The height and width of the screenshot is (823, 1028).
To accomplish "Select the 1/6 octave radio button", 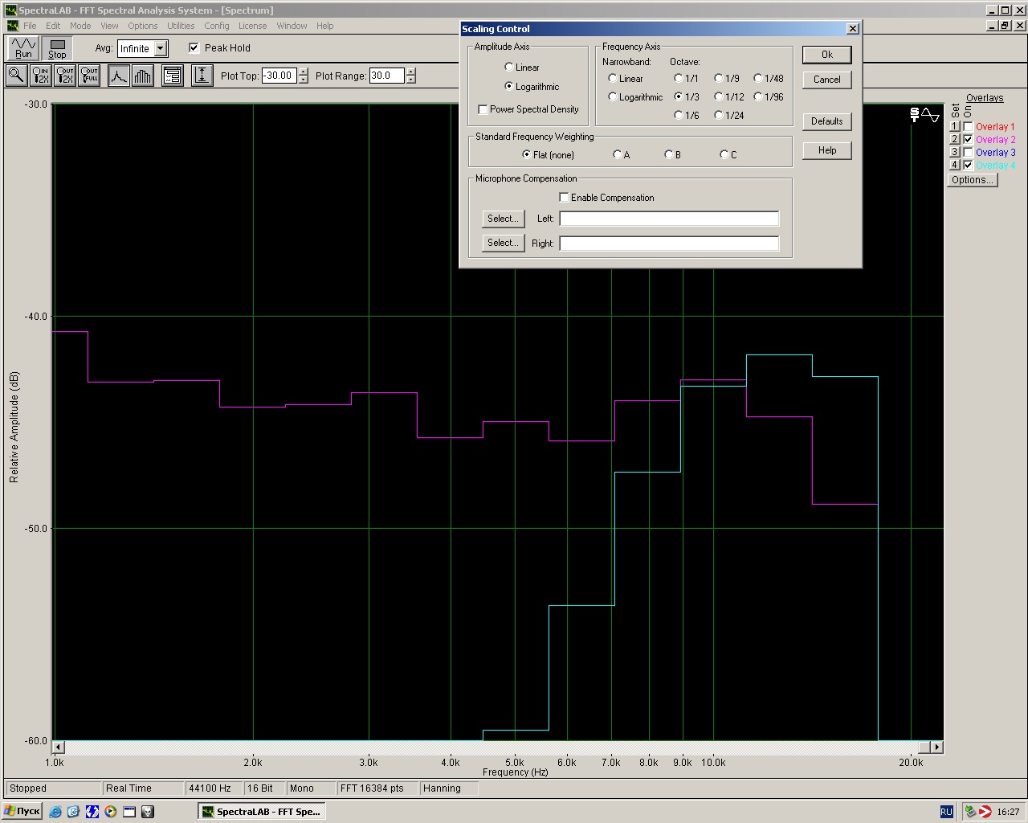I will coord(679,116).
